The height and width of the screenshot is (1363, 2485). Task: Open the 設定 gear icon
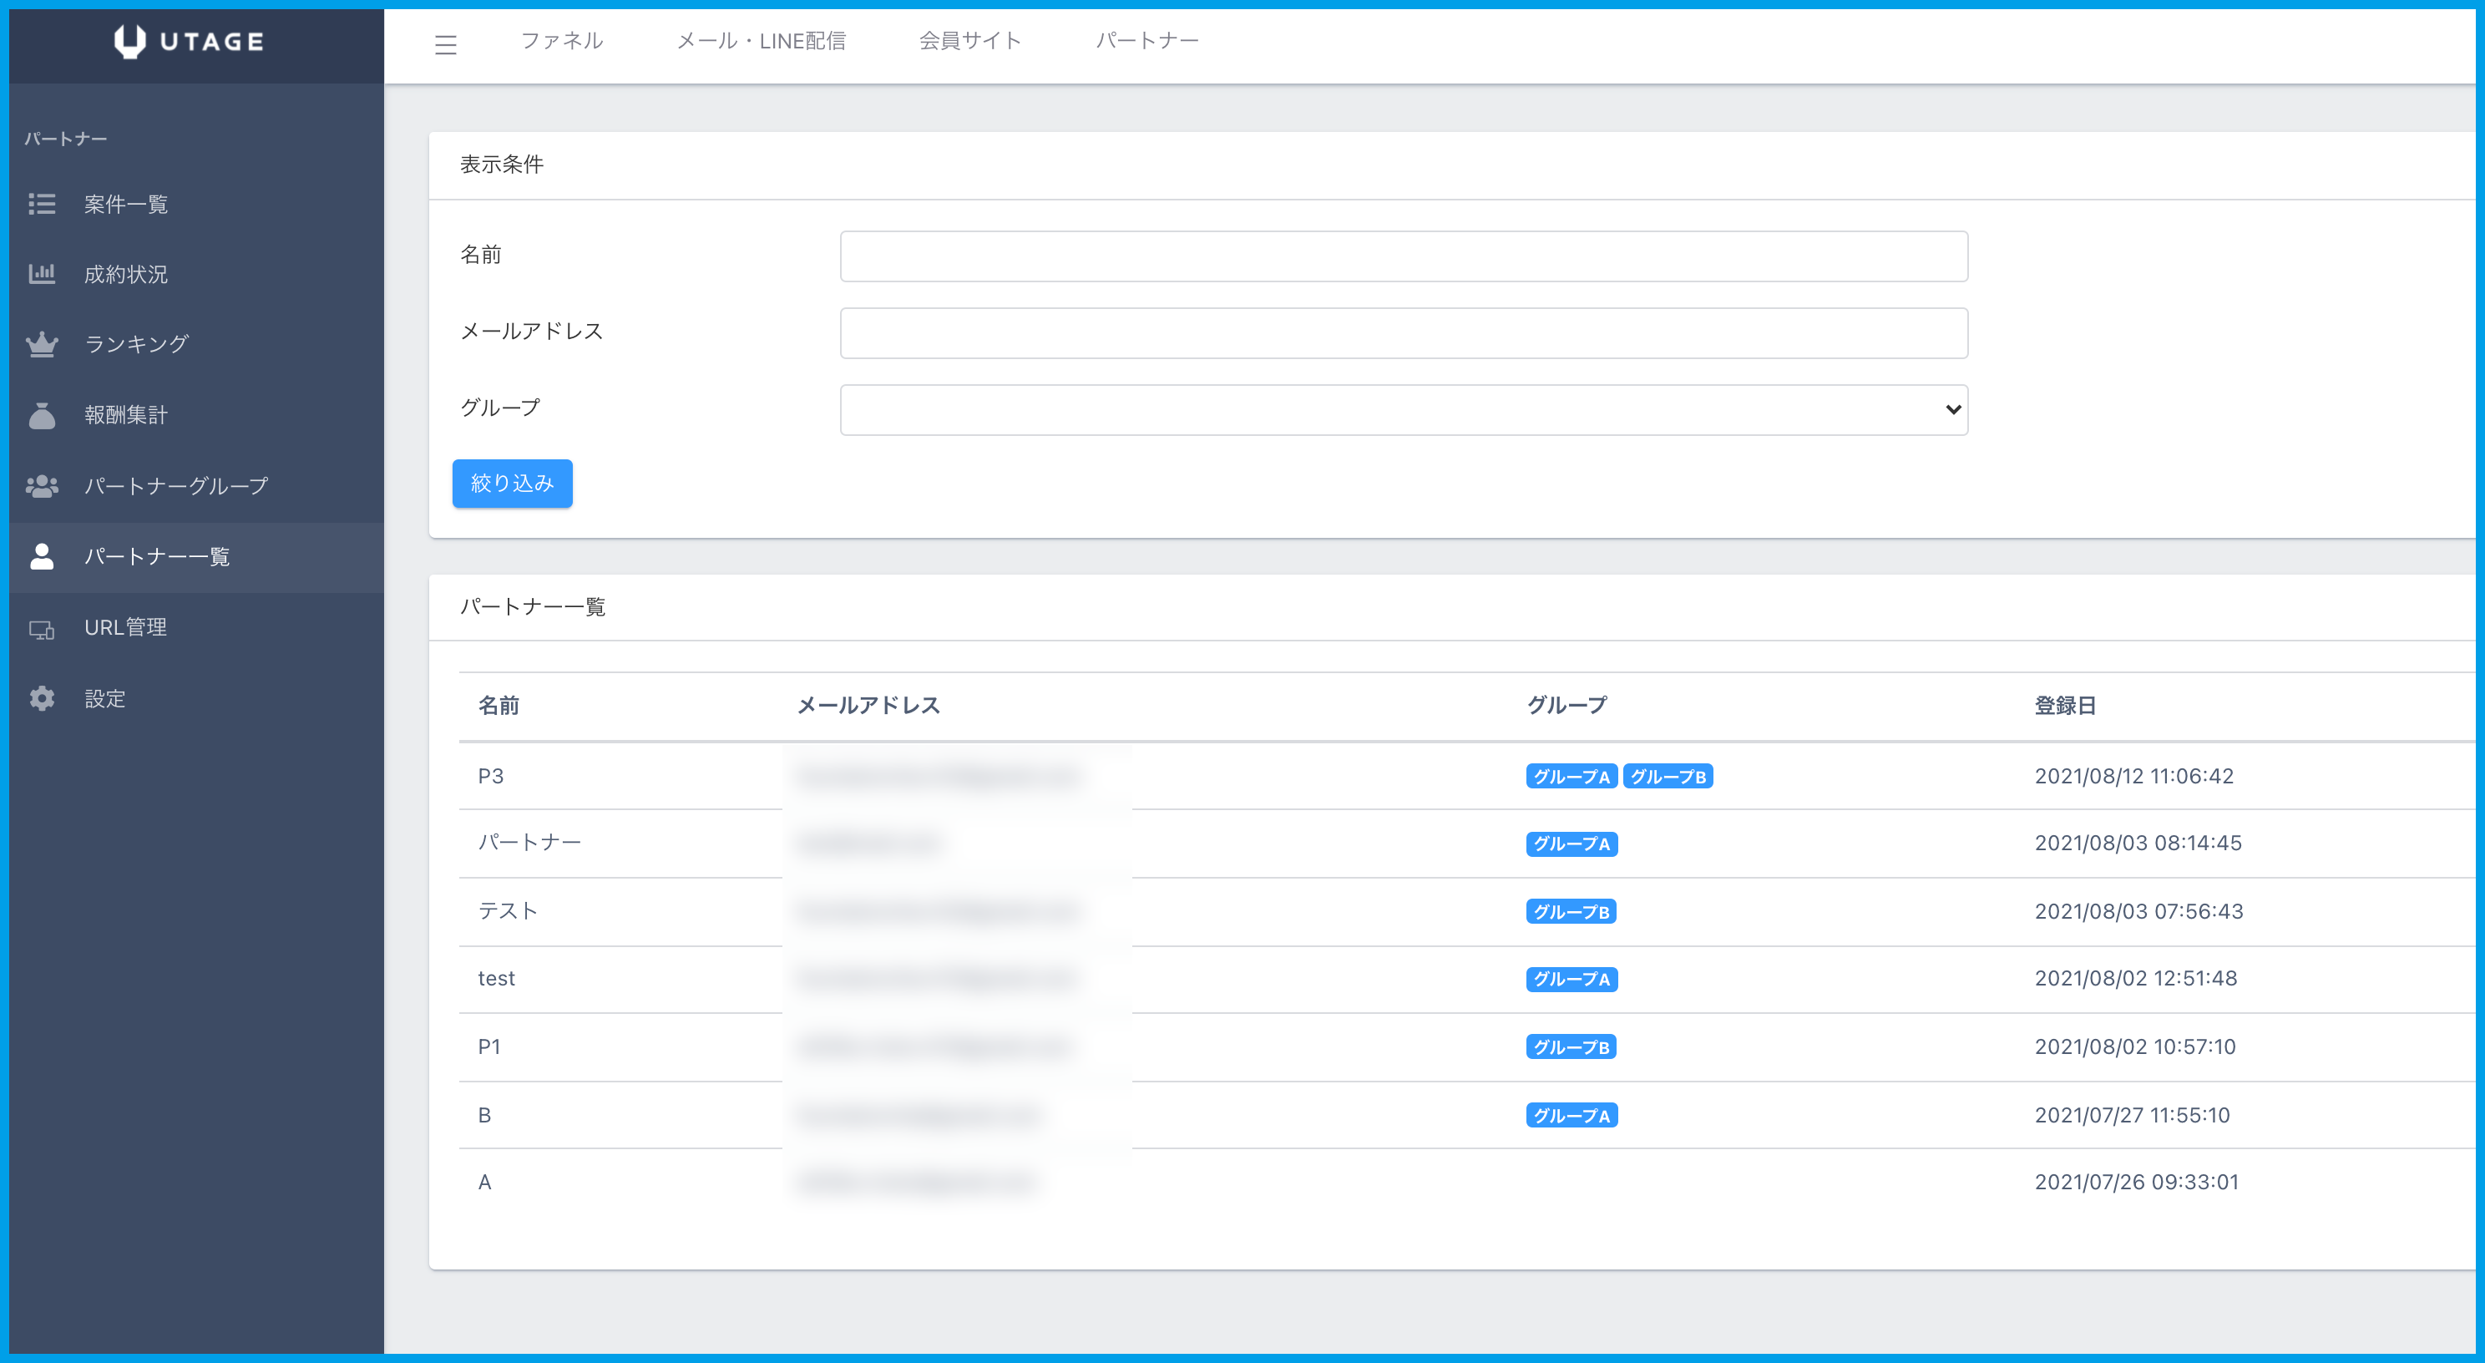pyautogui.click(x=42, y=698)
